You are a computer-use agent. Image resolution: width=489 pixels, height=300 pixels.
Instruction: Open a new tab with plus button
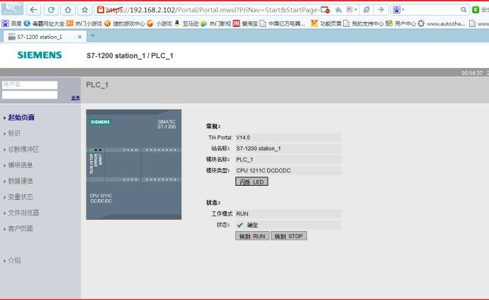(x=93, y=36)
